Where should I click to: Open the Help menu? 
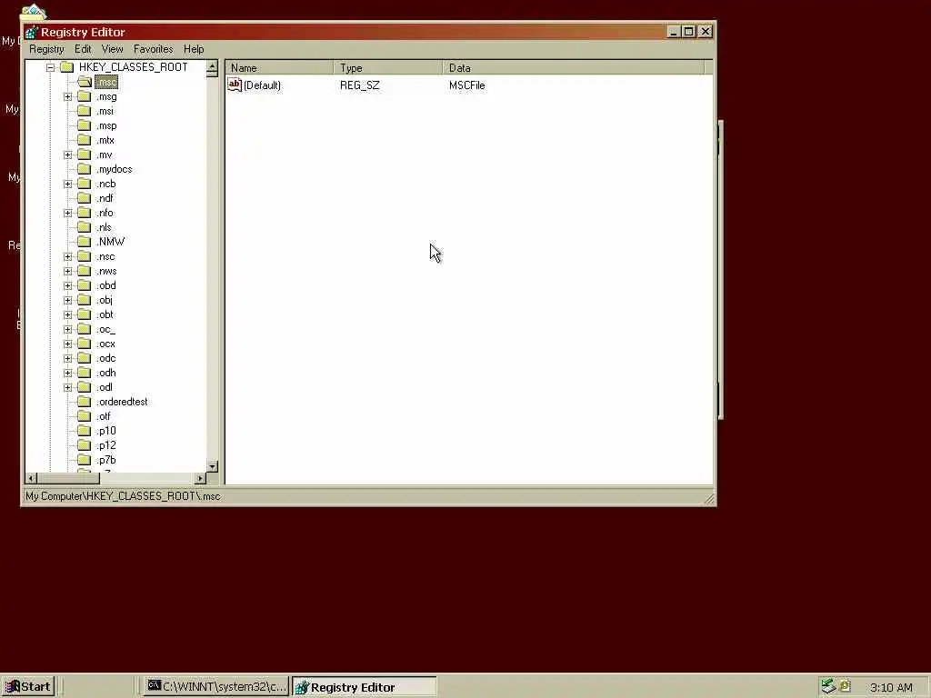click(x=194, y=49)
